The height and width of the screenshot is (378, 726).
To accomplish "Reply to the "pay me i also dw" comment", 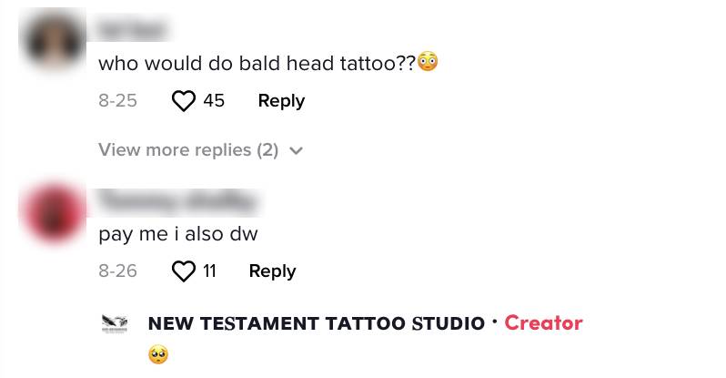I will pyautogui.click(x=272, y=271).
